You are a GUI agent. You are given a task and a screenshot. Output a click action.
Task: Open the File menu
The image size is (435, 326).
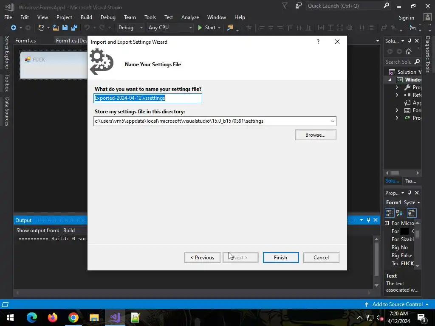(8, 17)
